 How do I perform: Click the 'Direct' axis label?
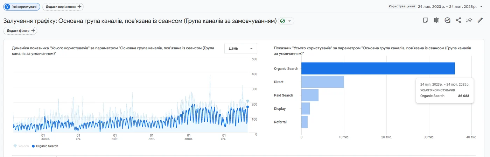(x=279, y=82)
